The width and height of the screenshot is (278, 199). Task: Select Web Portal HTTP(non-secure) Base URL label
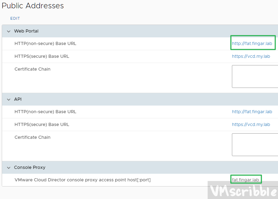tap(45, 44)
